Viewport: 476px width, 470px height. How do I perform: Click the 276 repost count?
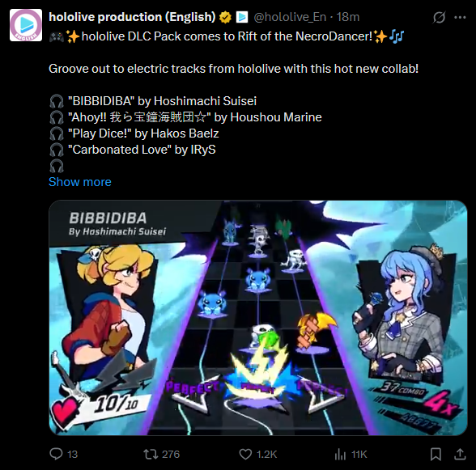click(x=171, y=454)
